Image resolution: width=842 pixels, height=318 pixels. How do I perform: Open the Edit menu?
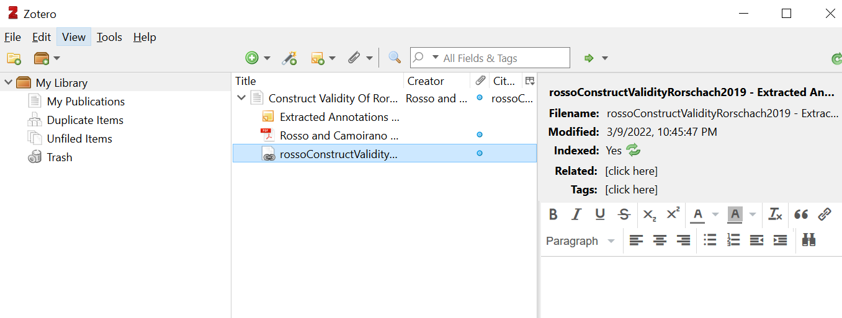point(42,37)
